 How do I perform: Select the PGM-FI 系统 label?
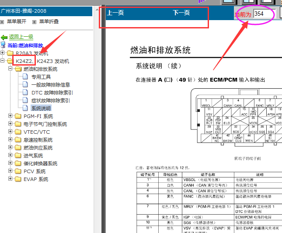(x=38, y=116)
